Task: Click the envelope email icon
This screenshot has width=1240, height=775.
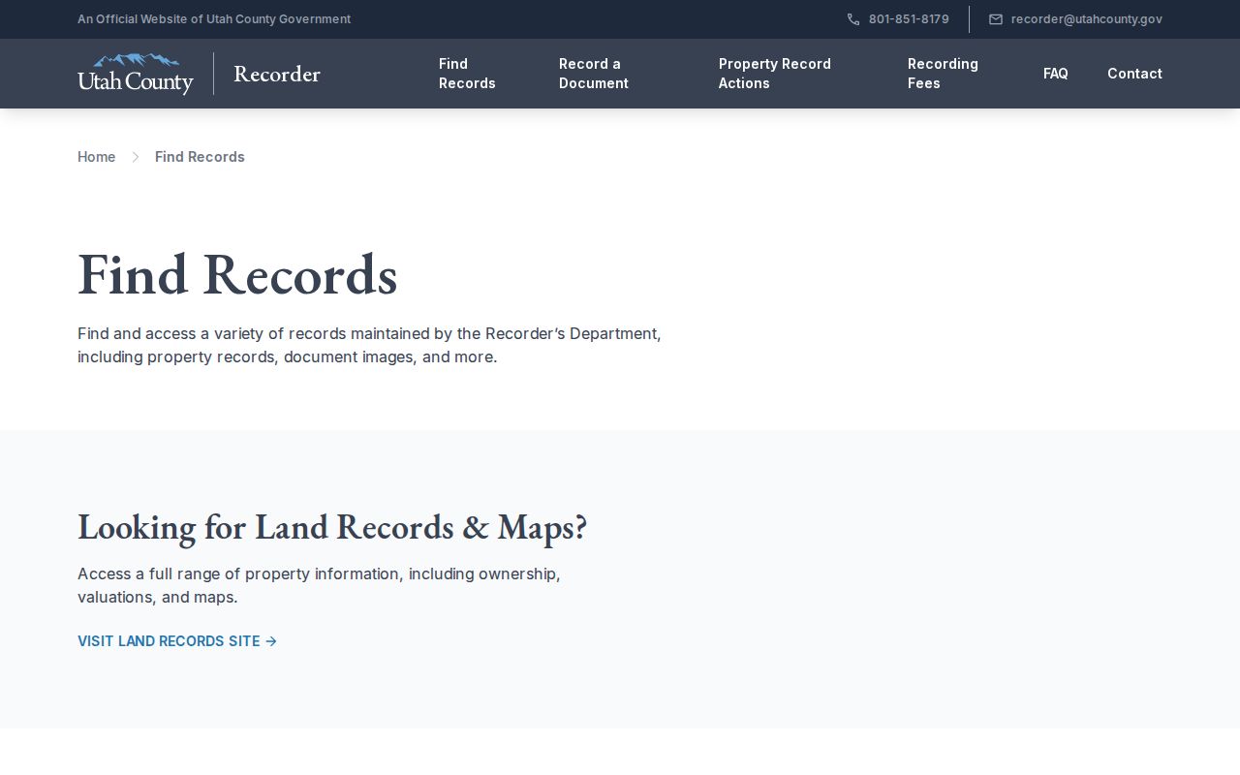Action: tap(996, 19)
